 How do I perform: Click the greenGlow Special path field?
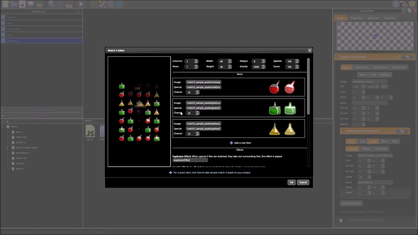click(x=203, y=108)
